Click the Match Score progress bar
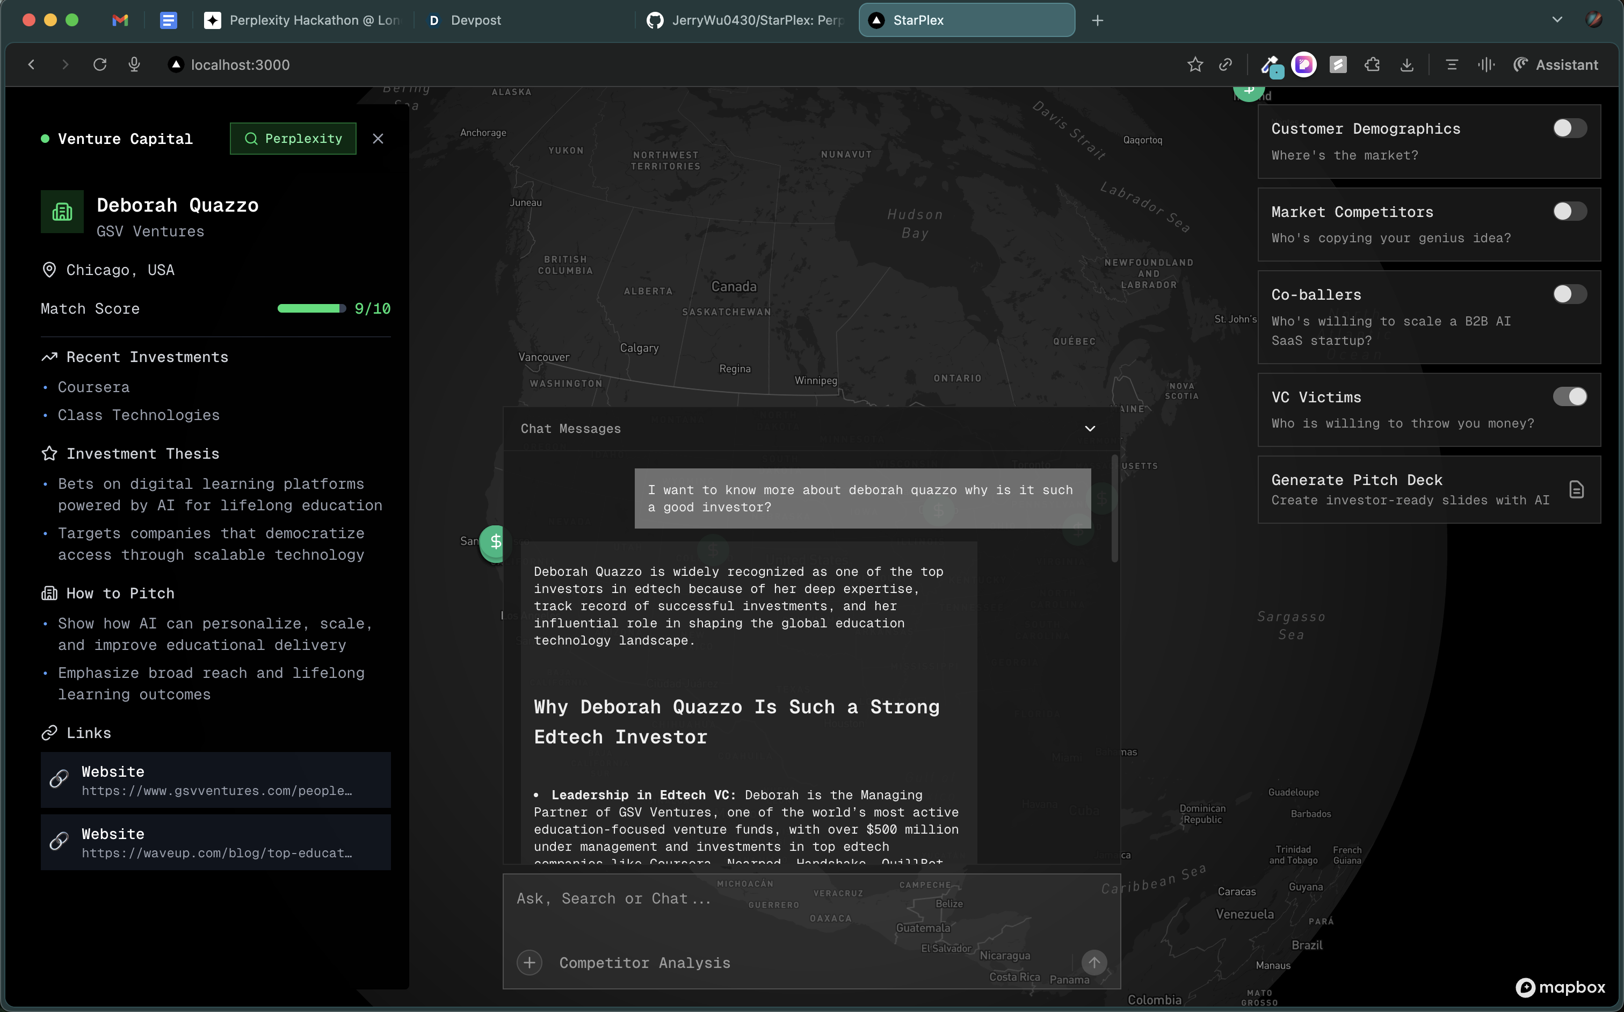The height and width of the screenshot is (1012, 1624). pos(311,308)
